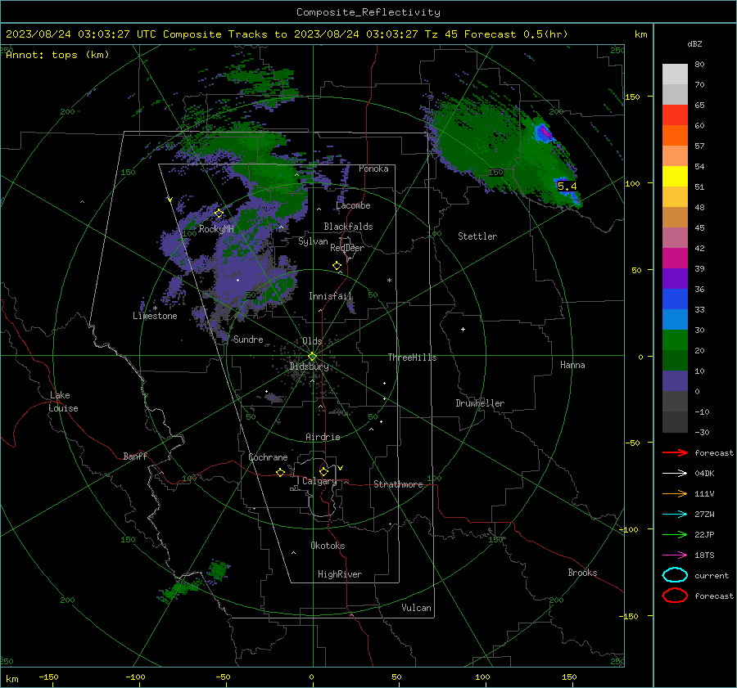Select the orange swatch between 60 and 57

click(675, 136)
